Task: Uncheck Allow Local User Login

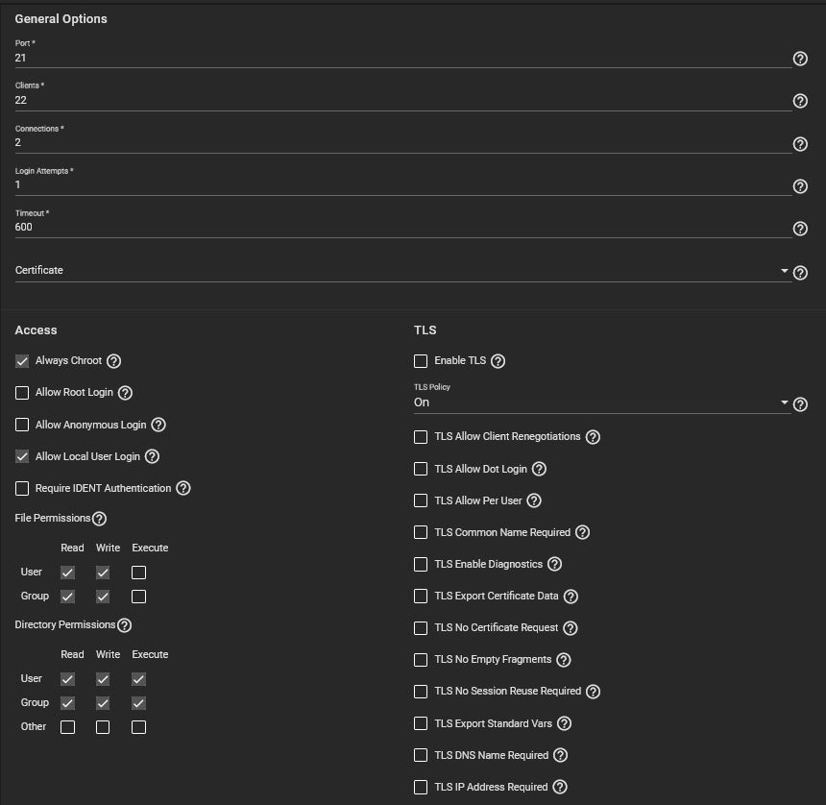Action: click(x=22, y=456)
